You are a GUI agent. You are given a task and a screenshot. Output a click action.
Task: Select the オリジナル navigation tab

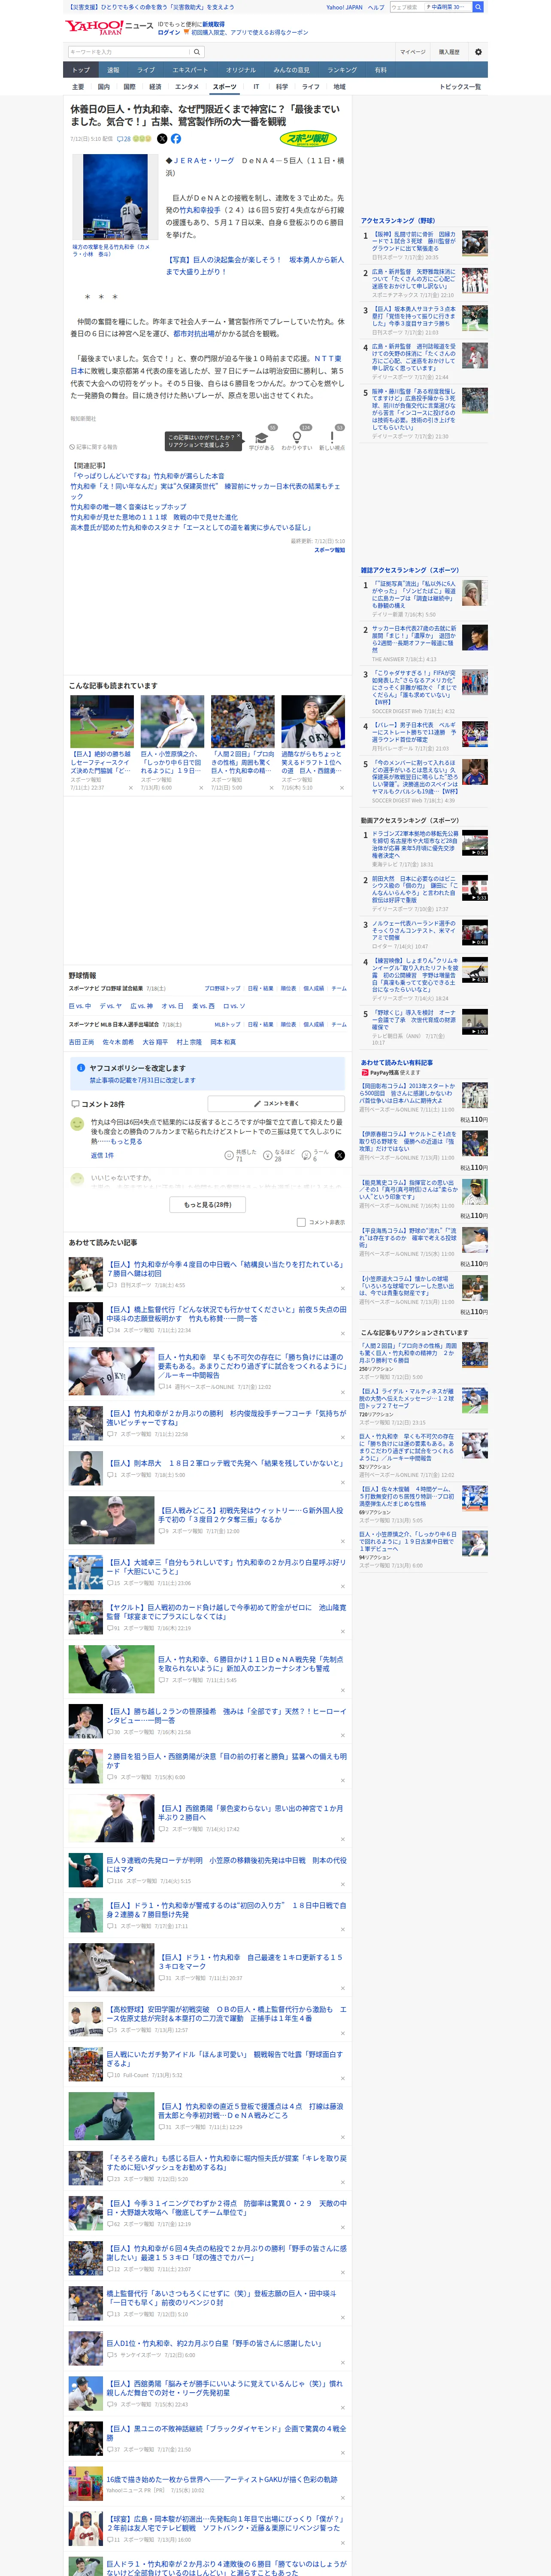(241, 70)
